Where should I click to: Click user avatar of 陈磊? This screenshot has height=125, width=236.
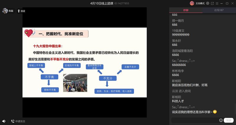5,11
